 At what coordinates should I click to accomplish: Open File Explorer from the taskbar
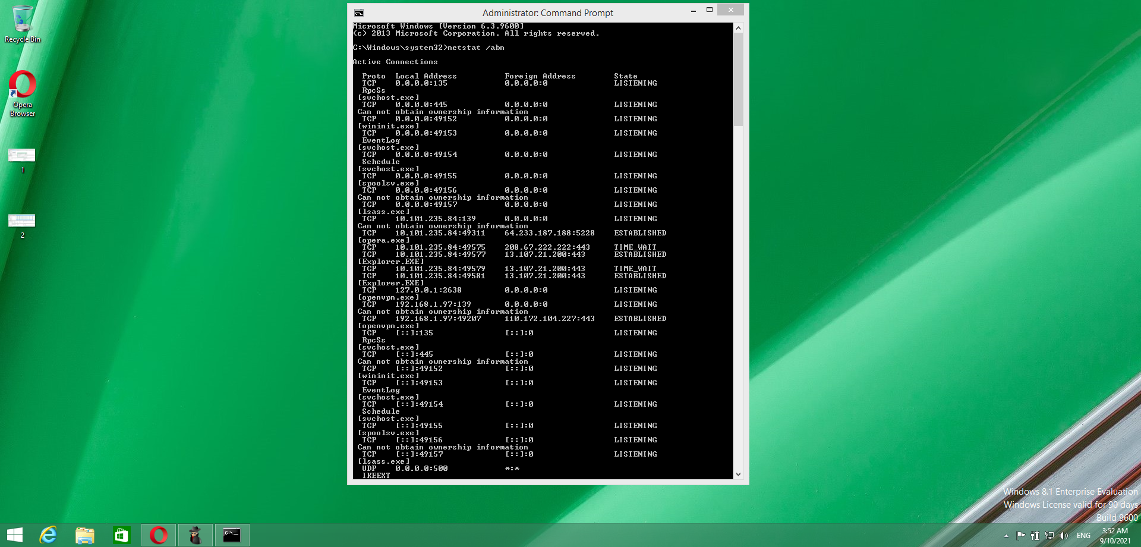pos(85,535)
